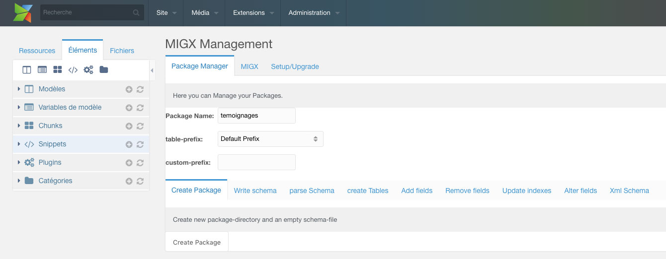This screenshot has height=259, width=666.
Task: Switch to the Setup/Upgrade tab
Action: 295,66
